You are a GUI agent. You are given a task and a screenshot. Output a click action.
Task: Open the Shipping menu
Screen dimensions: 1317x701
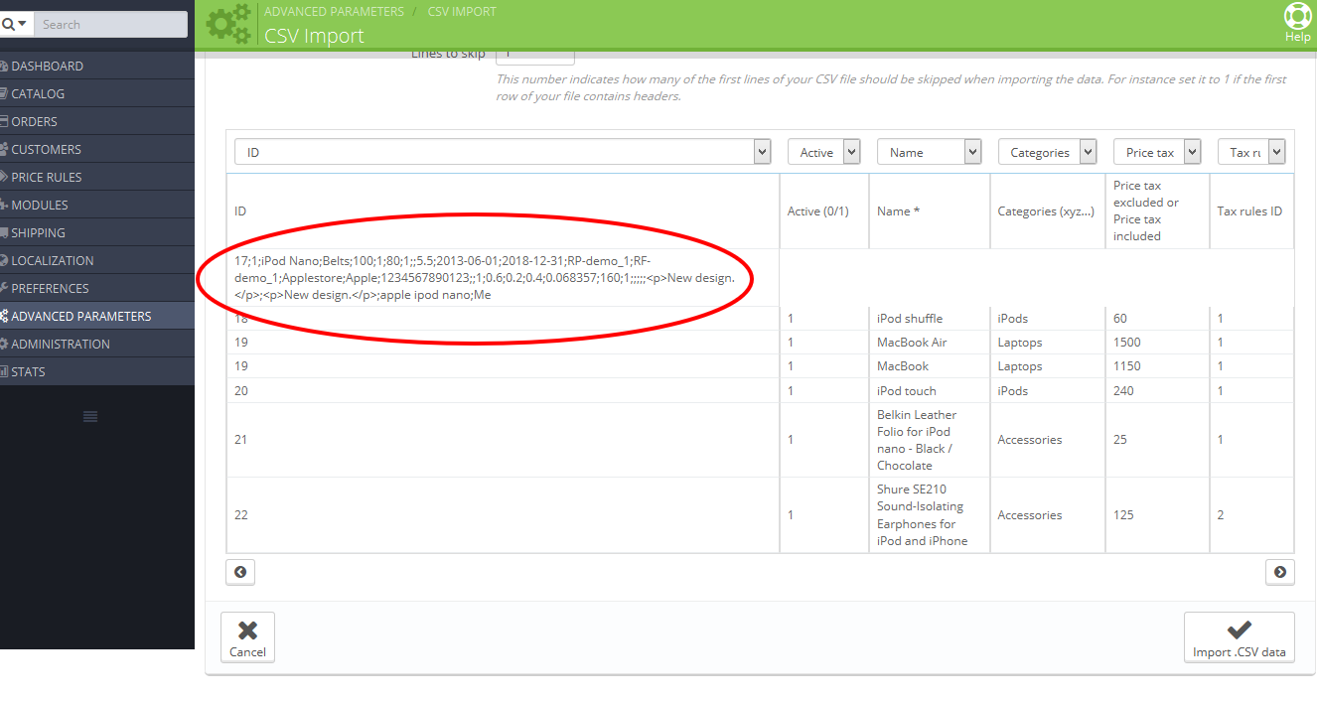point(97,232)
